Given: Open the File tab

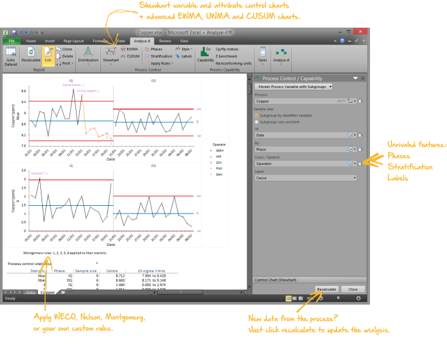Looking at the screenshot, I should [x=11, y=41].
